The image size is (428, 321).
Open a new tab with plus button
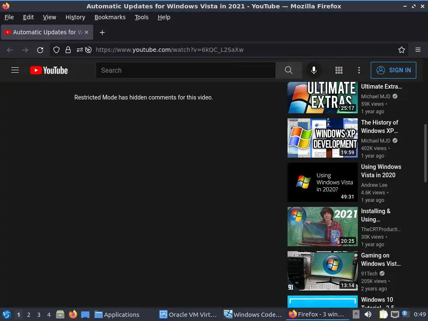pos(102,33)
